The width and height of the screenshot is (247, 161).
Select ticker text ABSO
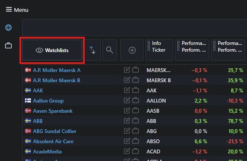click(153, 142)
